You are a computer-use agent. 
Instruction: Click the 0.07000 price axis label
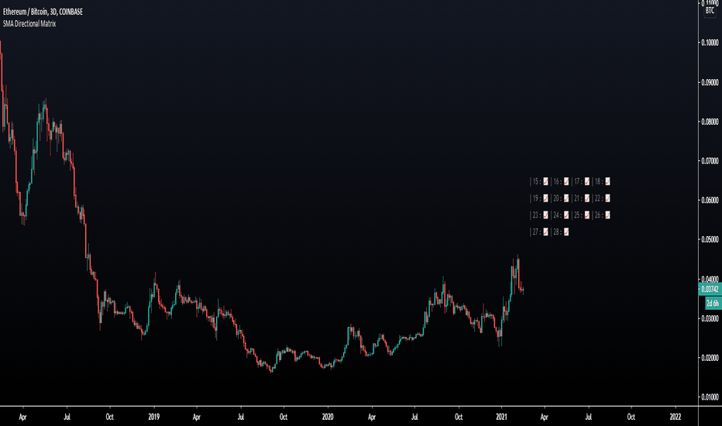click(x=710, y=161)
